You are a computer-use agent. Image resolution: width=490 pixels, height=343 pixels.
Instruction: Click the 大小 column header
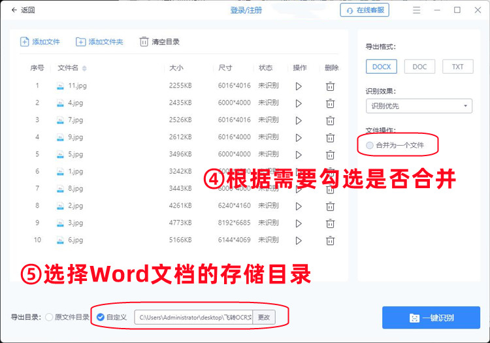pos(176,68)
